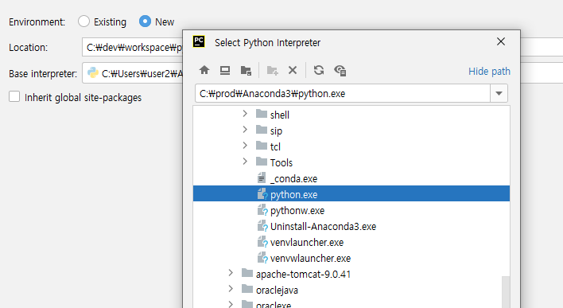
Task: Click the folder icon next to Tools
Action: [x=262, y=162]
